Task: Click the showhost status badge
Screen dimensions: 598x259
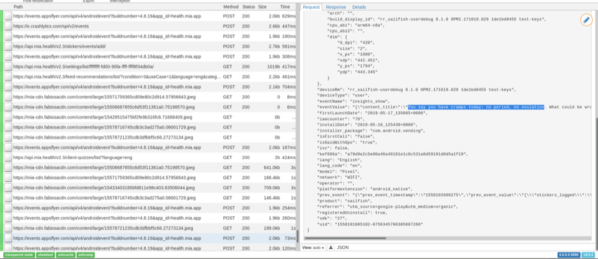Action: tap(45, 255)
